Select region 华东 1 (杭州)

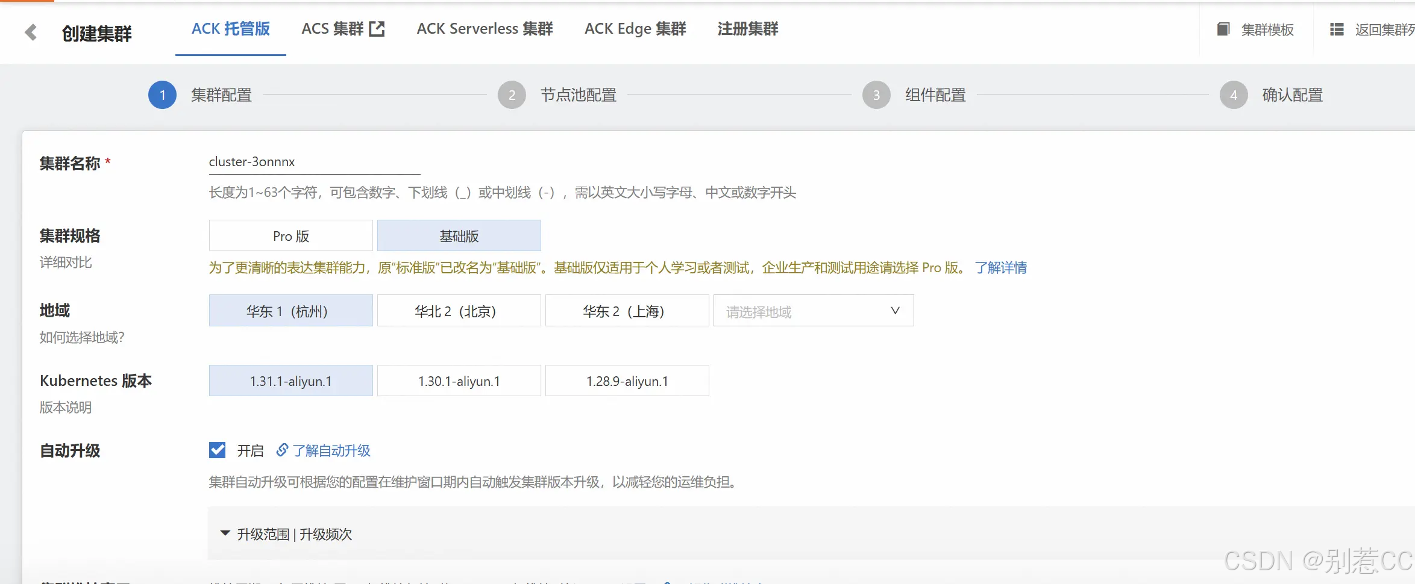click(x=291, y=311)
